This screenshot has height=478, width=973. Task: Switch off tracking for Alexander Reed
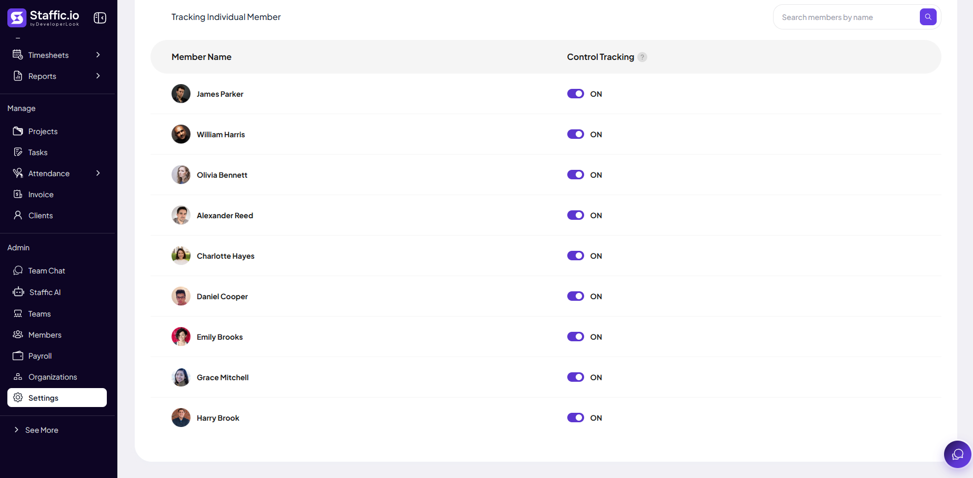(x=576, y=215)
